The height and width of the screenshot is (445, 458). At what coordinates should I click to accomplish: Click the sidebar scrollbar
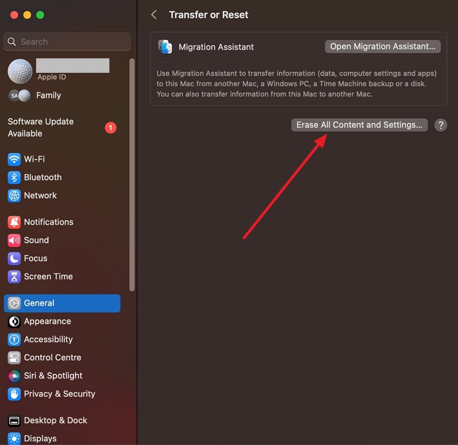[132, 175]
